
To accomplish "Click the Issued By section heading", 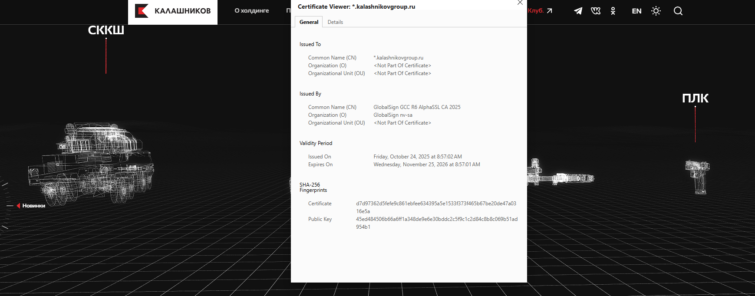I will pyautogui.click(x=310, y=94).
